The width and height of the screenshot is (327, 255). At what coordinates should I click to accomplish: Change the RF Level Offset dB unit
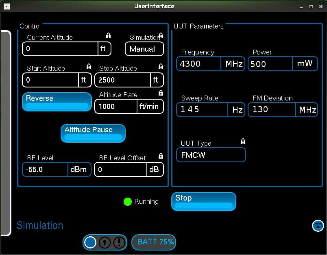(x=155, y=169)
